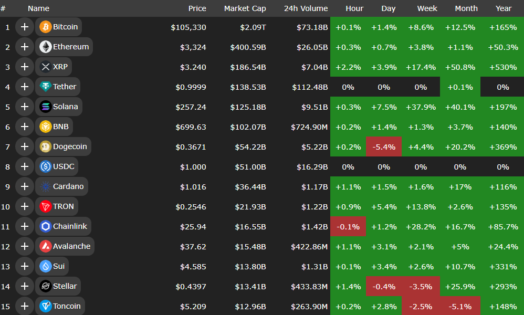
Task: Click the rank number column header
Action: [3, 8]
